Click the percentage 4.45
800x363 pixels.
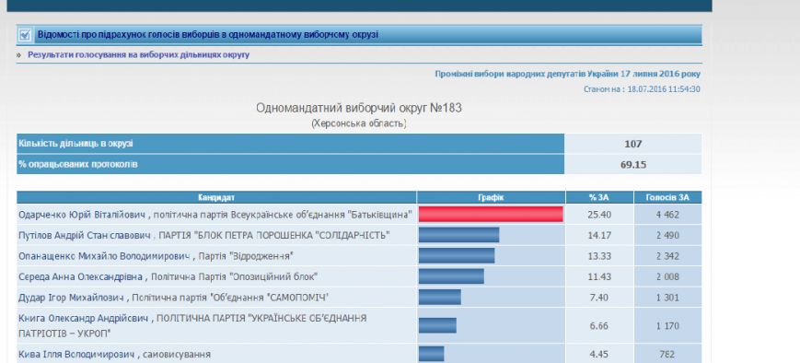point(599,354)
